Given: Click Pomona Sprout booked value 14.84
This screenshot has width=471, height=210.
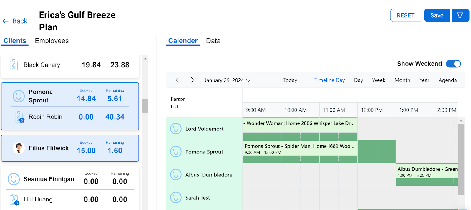Looking at the screenshot, I should click(86, 99).
